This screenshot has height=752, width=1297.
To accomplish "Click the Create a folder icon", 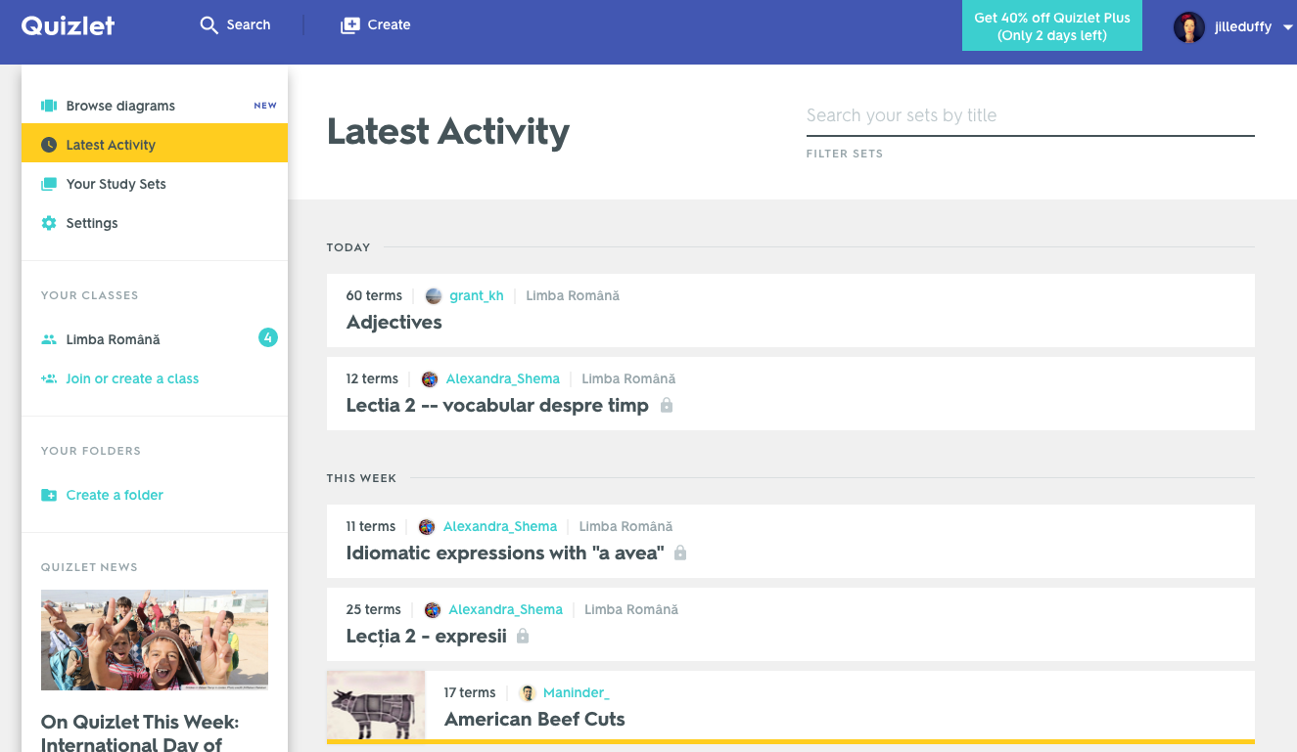I will [49, 495].
